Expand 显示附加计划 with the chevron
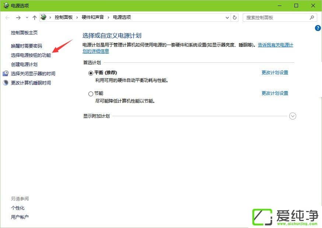 coord(293,116)
